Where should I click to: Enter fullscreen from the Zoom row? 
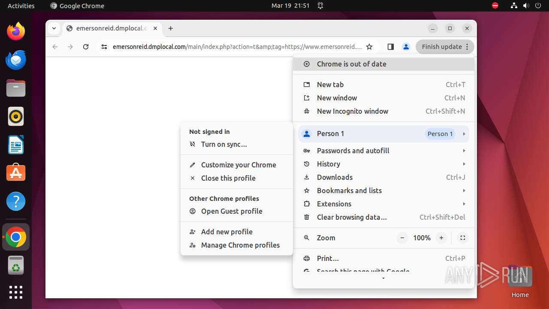(x=463, y=238)
